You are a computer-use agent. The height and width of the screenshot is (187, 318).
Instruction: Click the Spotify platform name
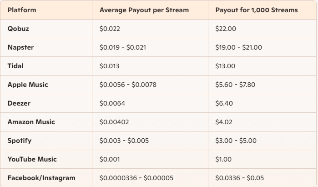(x=20, y=141)
